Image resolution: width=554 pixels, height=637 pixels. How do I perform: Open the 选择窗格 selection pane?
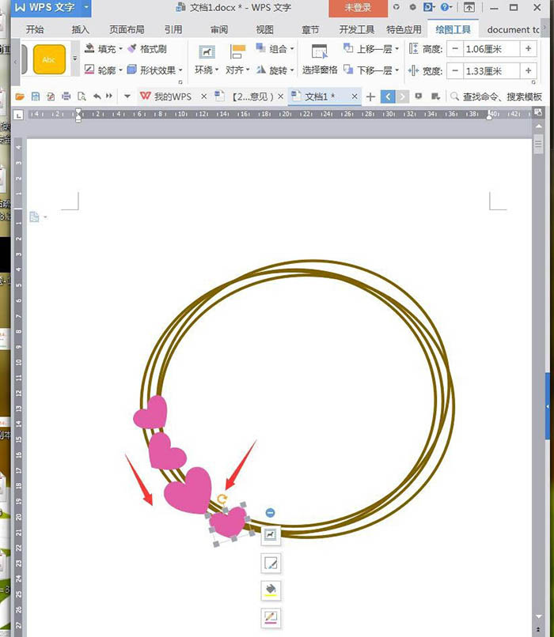tap(319, 59)
